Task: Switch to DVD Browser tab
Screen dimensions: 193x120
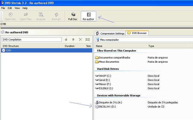Action: (x=137, y=33)
